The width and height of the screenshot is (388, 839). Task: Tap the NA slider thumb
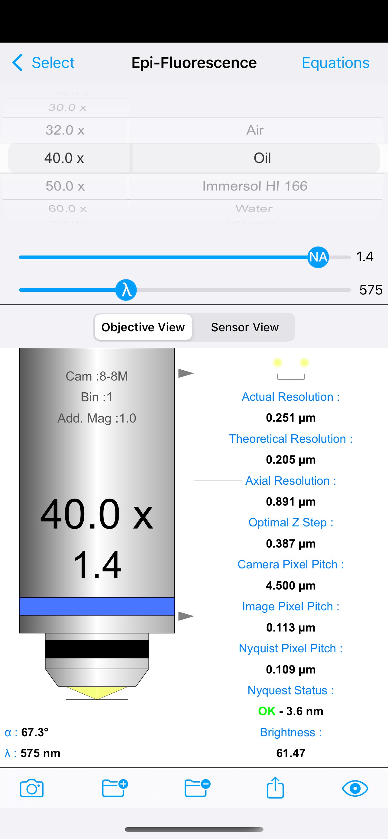pyautogui.click(x=318, y=257)
